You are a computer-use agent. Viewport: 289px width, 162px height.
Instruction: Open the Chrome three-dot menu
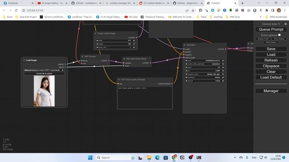point(285,10)
